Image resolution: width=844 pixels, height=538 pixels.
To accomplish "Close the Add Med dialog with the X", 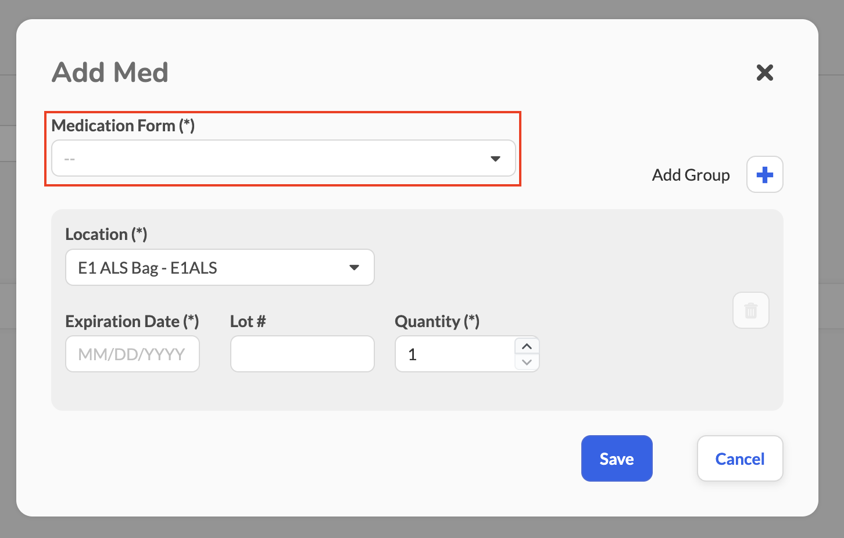I will tap(765, 73).
